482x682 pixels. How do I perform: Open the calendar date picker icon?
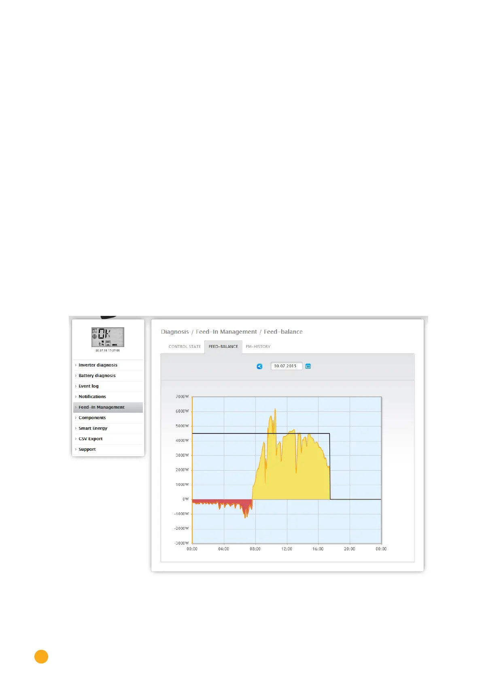click(308, 366)
